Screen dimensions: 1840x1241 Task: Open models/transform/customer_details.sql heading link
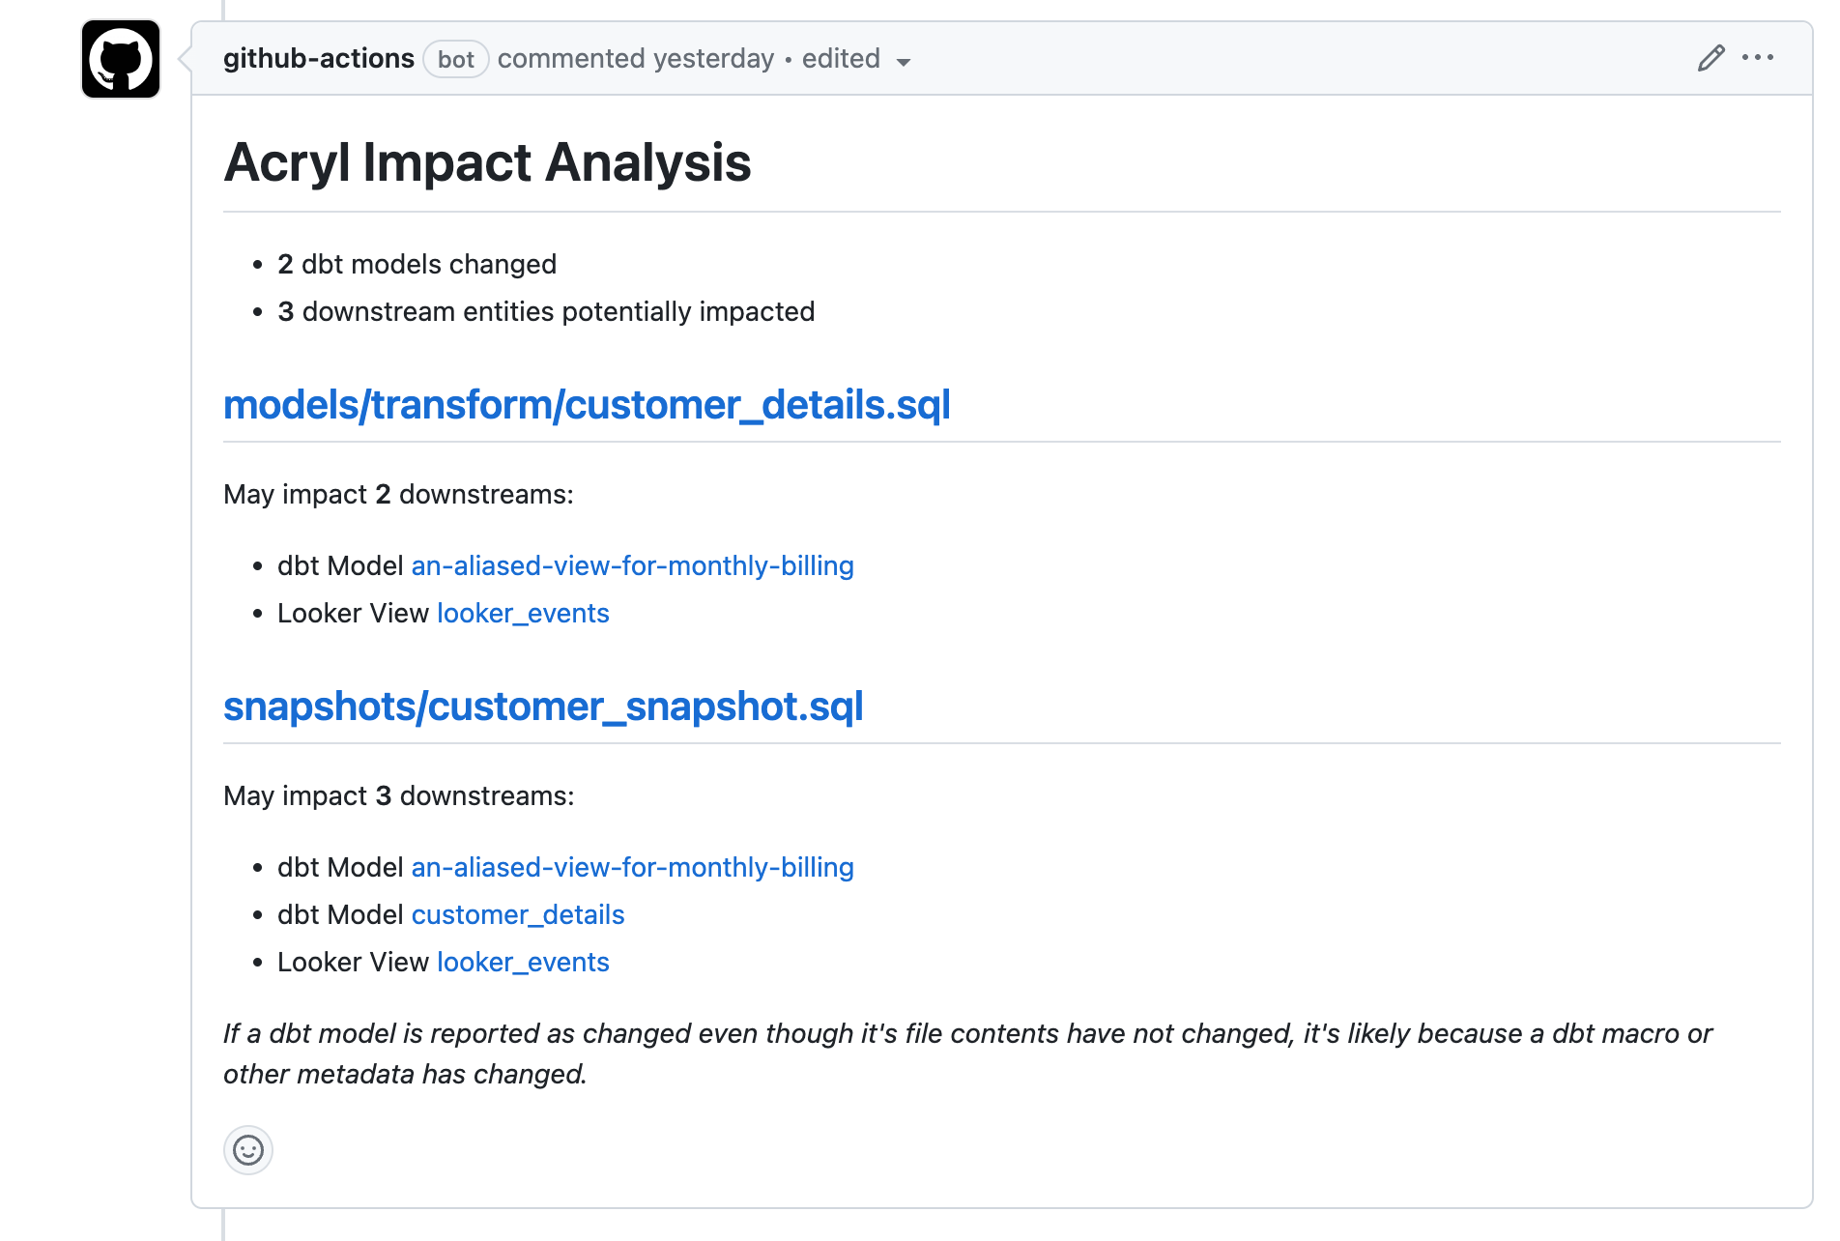click(x=587, y=404)
